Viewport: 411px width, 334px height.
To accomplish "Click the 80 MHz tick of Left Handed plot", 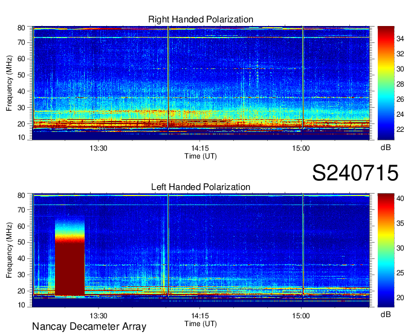I will pos(21,195).
